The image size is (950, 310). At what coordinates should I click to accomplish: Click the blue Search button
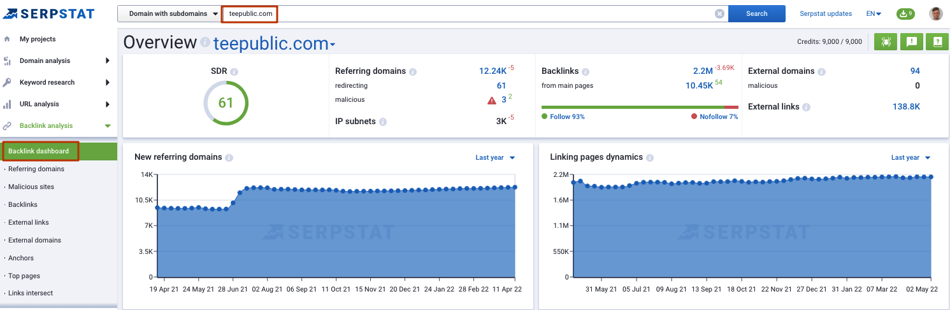(757, 14)
